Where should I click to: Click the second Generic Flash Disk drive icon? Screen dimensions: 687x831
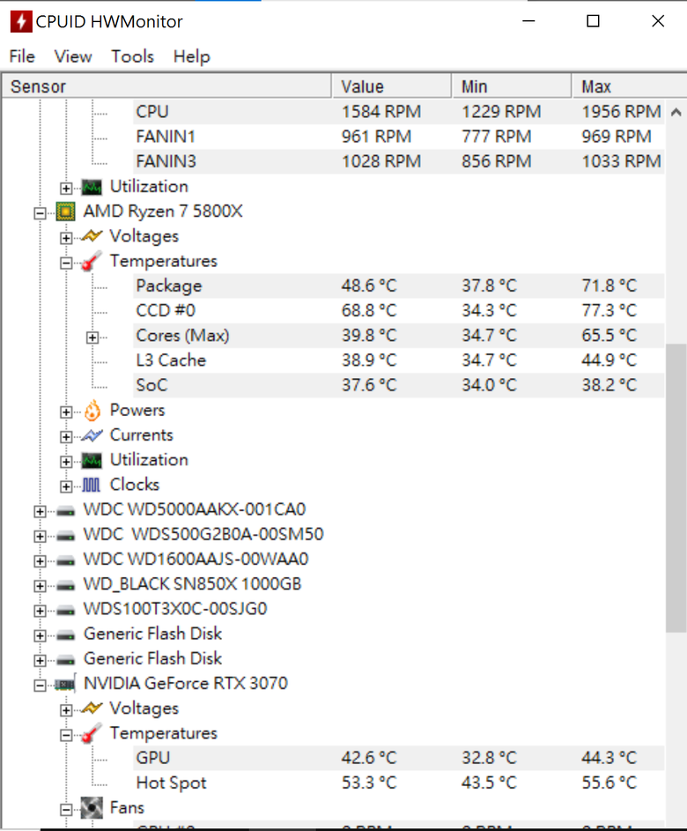pyautogui.click(x=66, y=660)
